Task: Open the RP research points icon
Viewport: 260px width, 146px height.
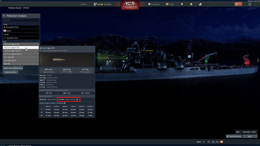Action: 200,4
